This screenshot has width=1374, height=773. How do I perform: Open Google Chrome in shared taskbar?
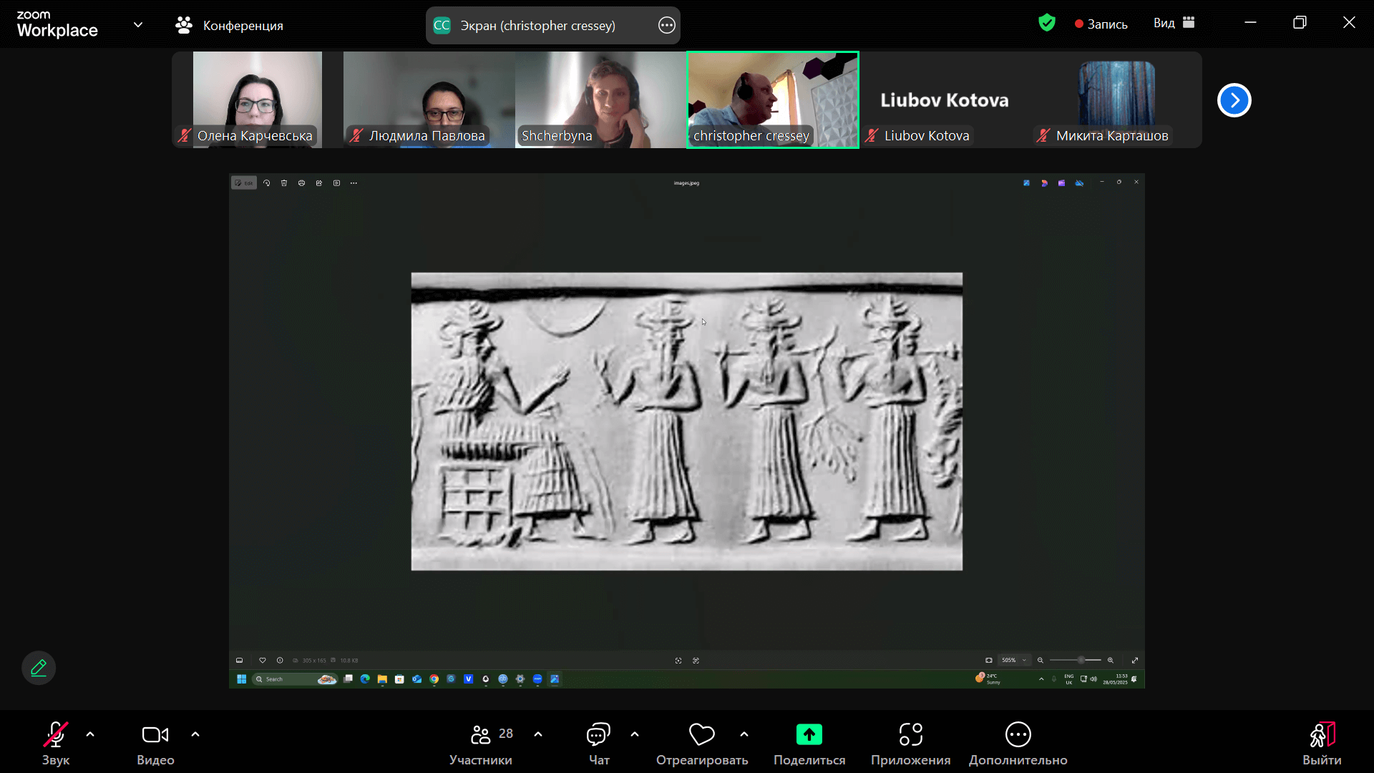coord(434,679)
